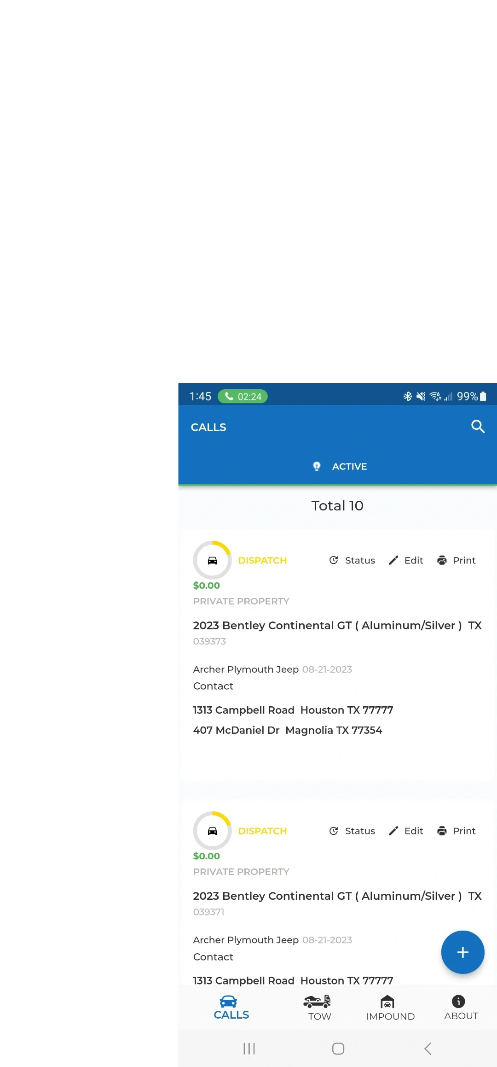This screenshot has height=1067, width=497.
Task: Tap the Total 10 count text
Action: coord(337,505)
